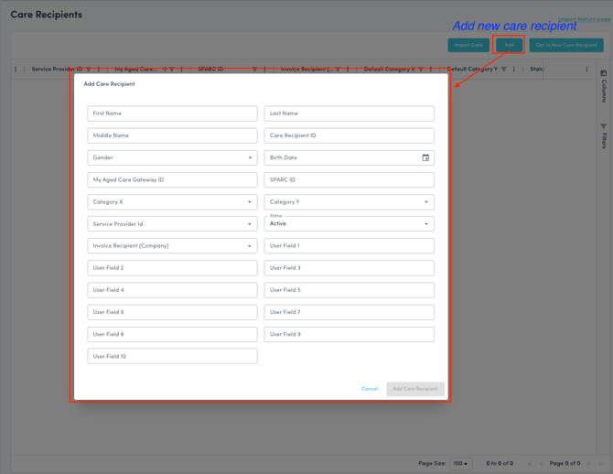Open the Birth Date calendar picker
Screen dimensions: 613x474
pyautogui.click(x=425, y=157)
